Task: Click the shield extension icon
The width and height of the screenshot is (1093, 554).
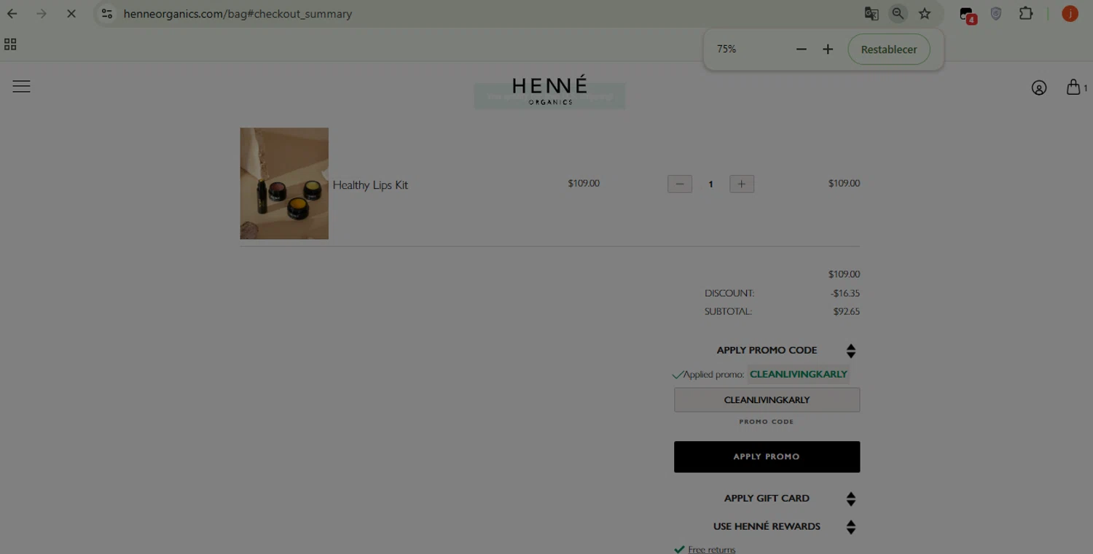Action: click(x=996, y=14)
